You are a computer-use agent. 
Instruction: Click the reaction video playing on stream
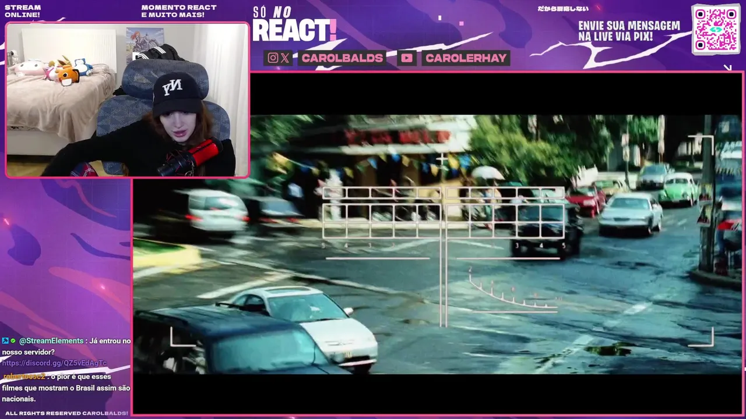[438, 244]
